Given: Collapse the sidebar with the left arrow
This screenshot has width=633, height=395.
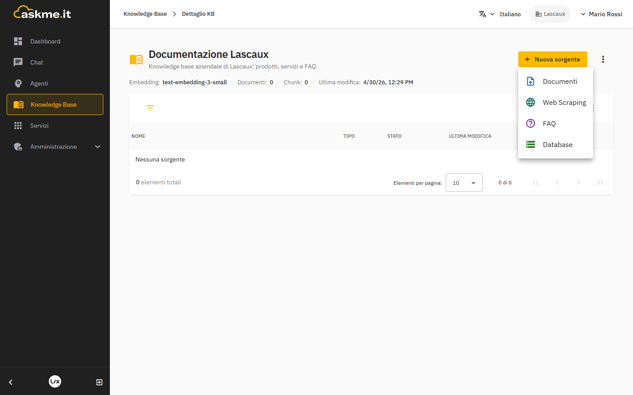Looking at the screenshot, I should 11,382.
